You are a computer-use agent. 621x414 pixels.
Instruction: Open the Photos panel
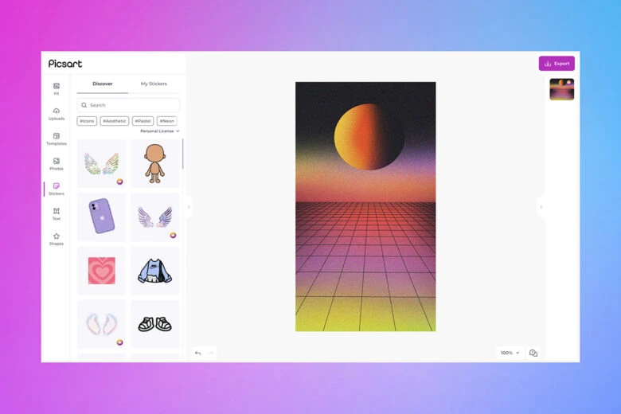point(56,163)
